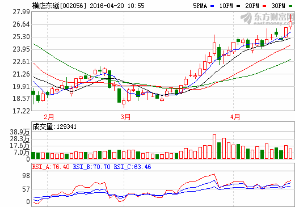The height and width of the screenshot is (207, 295).
Task: Click the 98 RSI axis label
Action: click(x=26, y=176)
